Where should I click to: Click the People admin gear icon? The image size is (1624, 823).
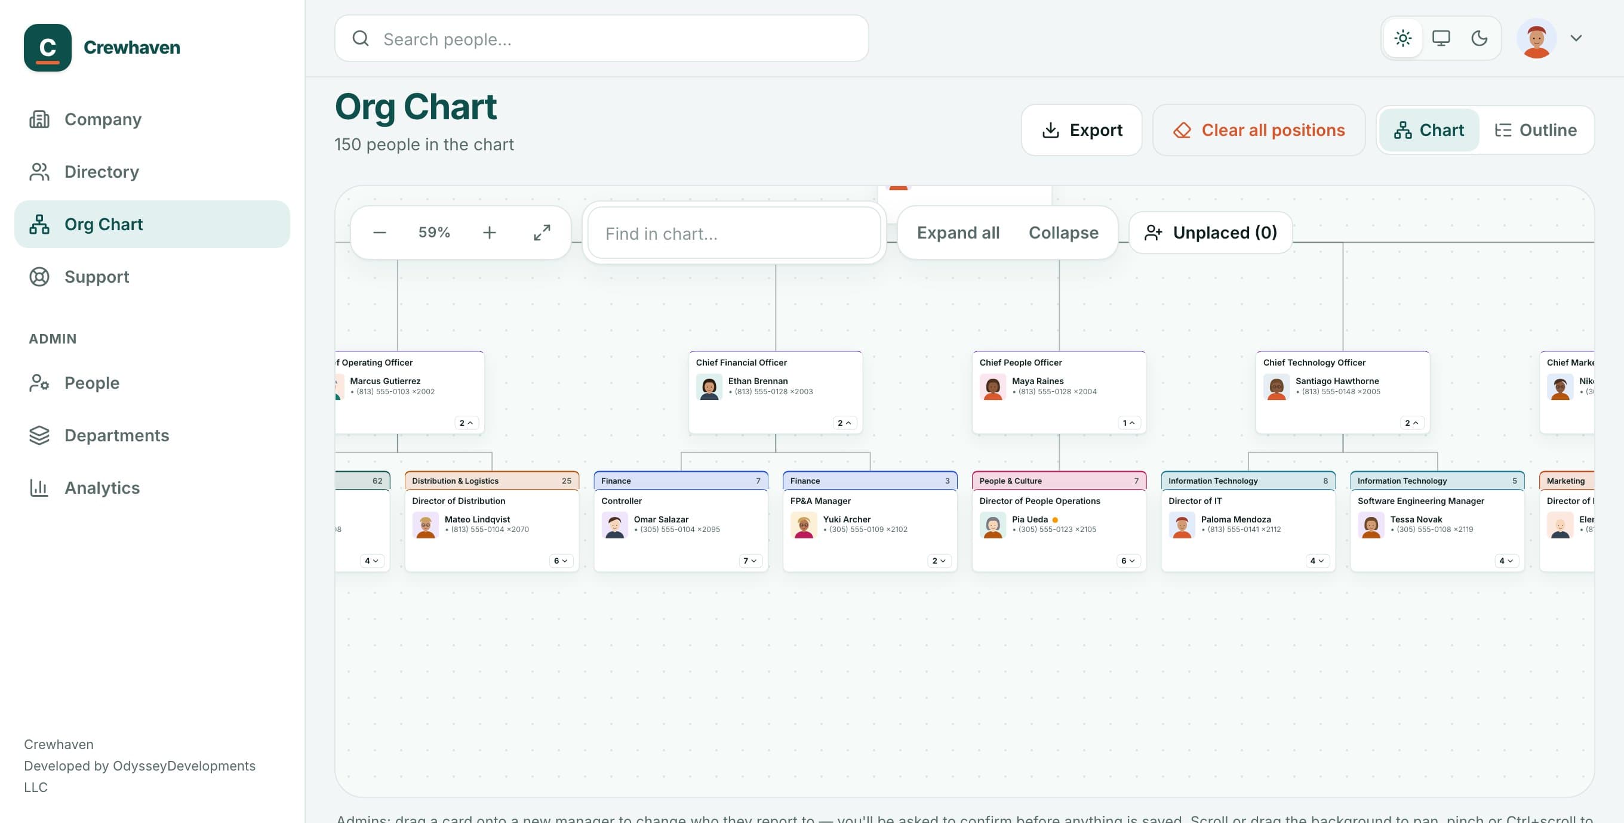[x=39, y=382]
